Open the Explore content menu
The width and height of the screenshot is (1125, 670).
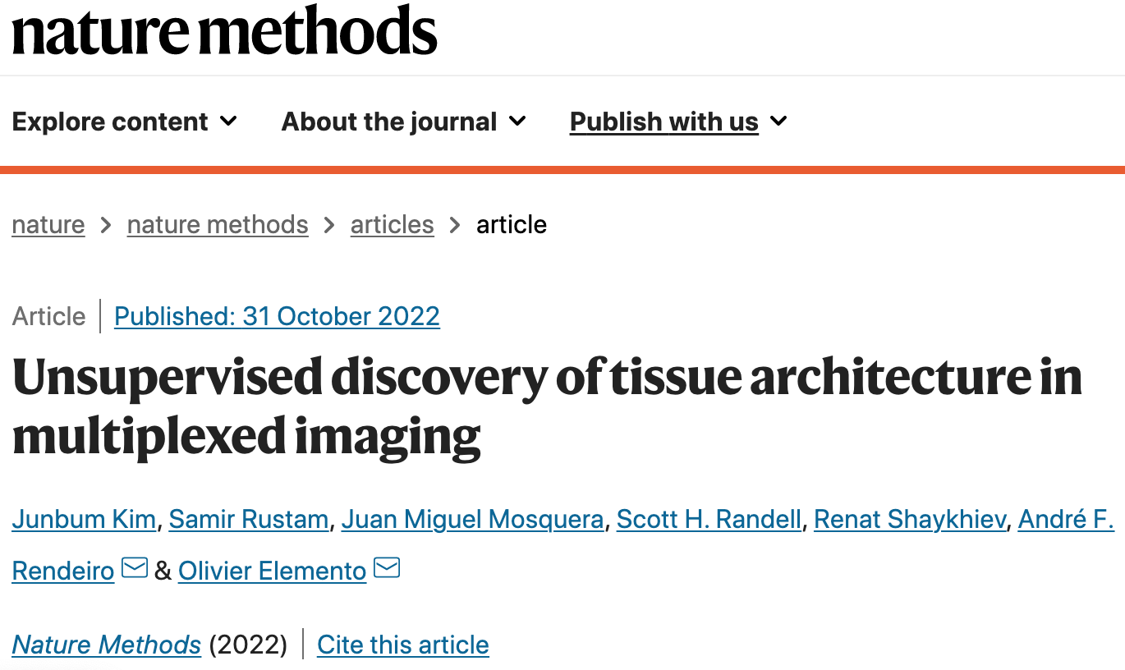[x=125, y=122]
